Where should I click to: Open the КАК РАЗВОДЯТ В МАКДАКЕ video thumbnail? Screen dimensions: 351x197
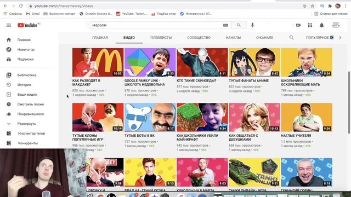click(x=98, y=62)
